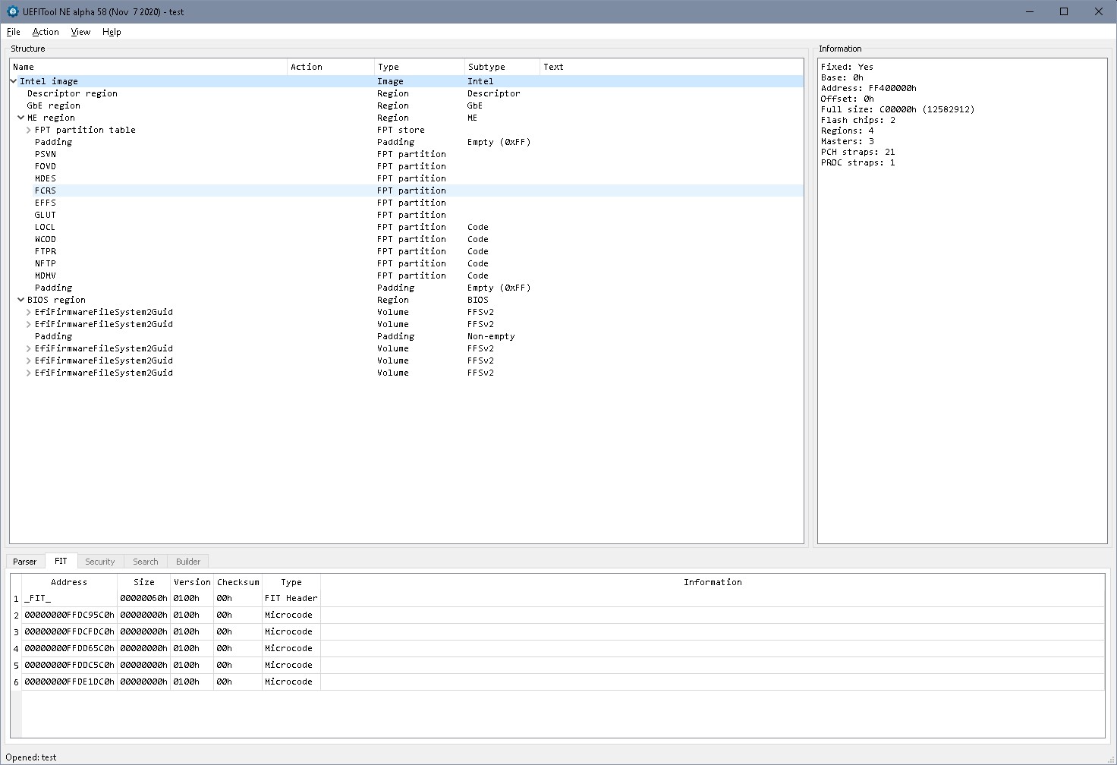The height and width of the screenshot is (765, 1117).
Task: Click the Information column header in FIT table
Action: 713,582
